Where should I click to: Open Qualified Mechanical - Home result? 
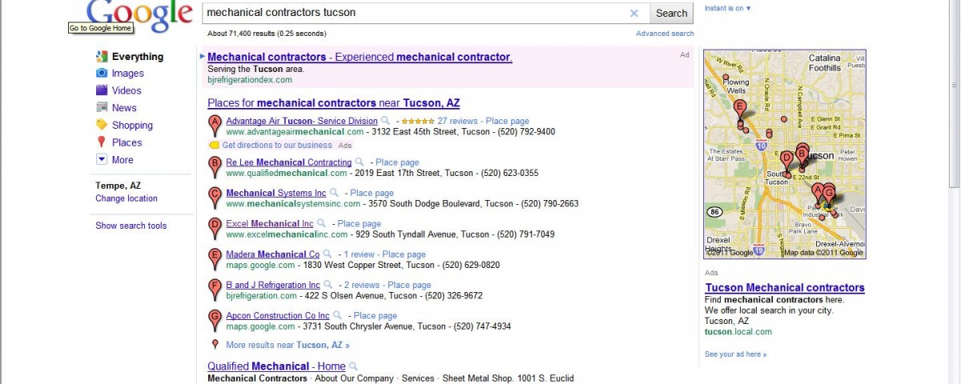pyautogui.click(x=276, y=366)
